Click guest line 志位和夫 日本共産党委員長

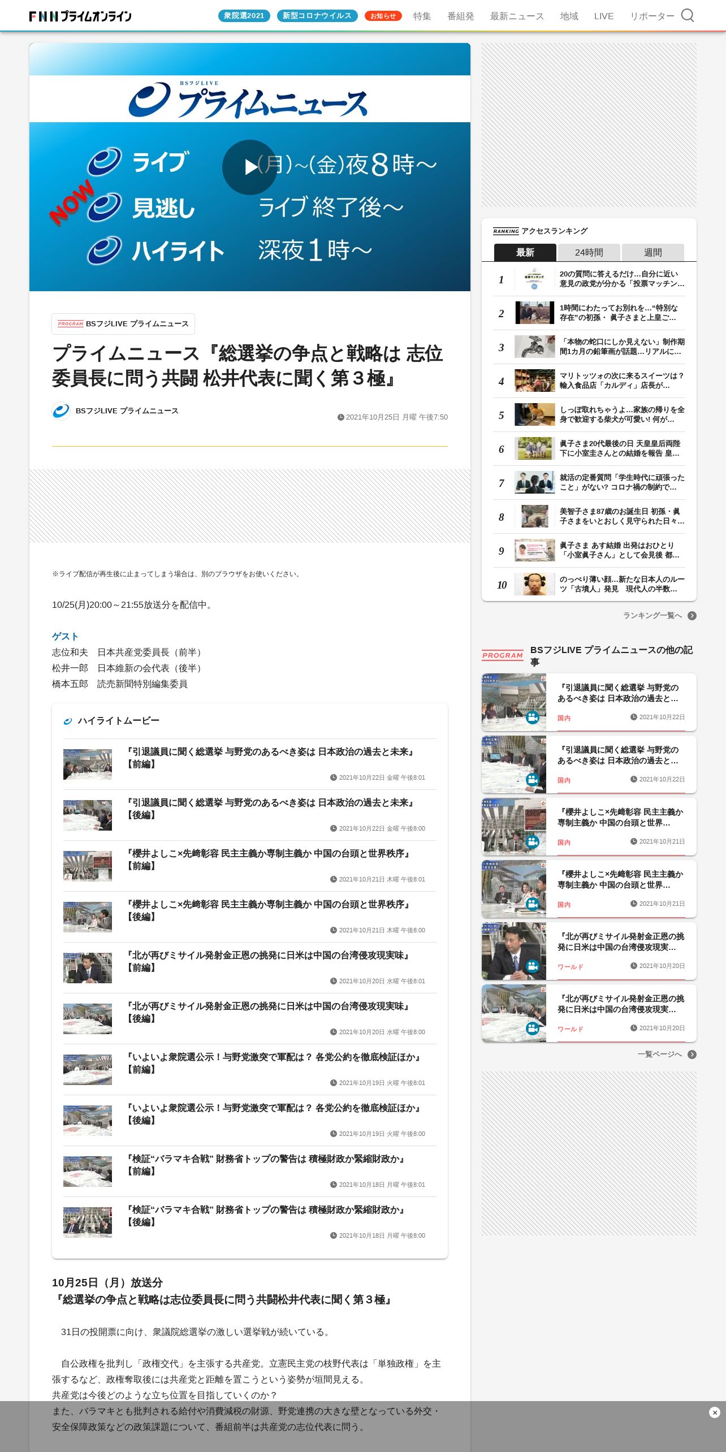(x=129, y=652)
